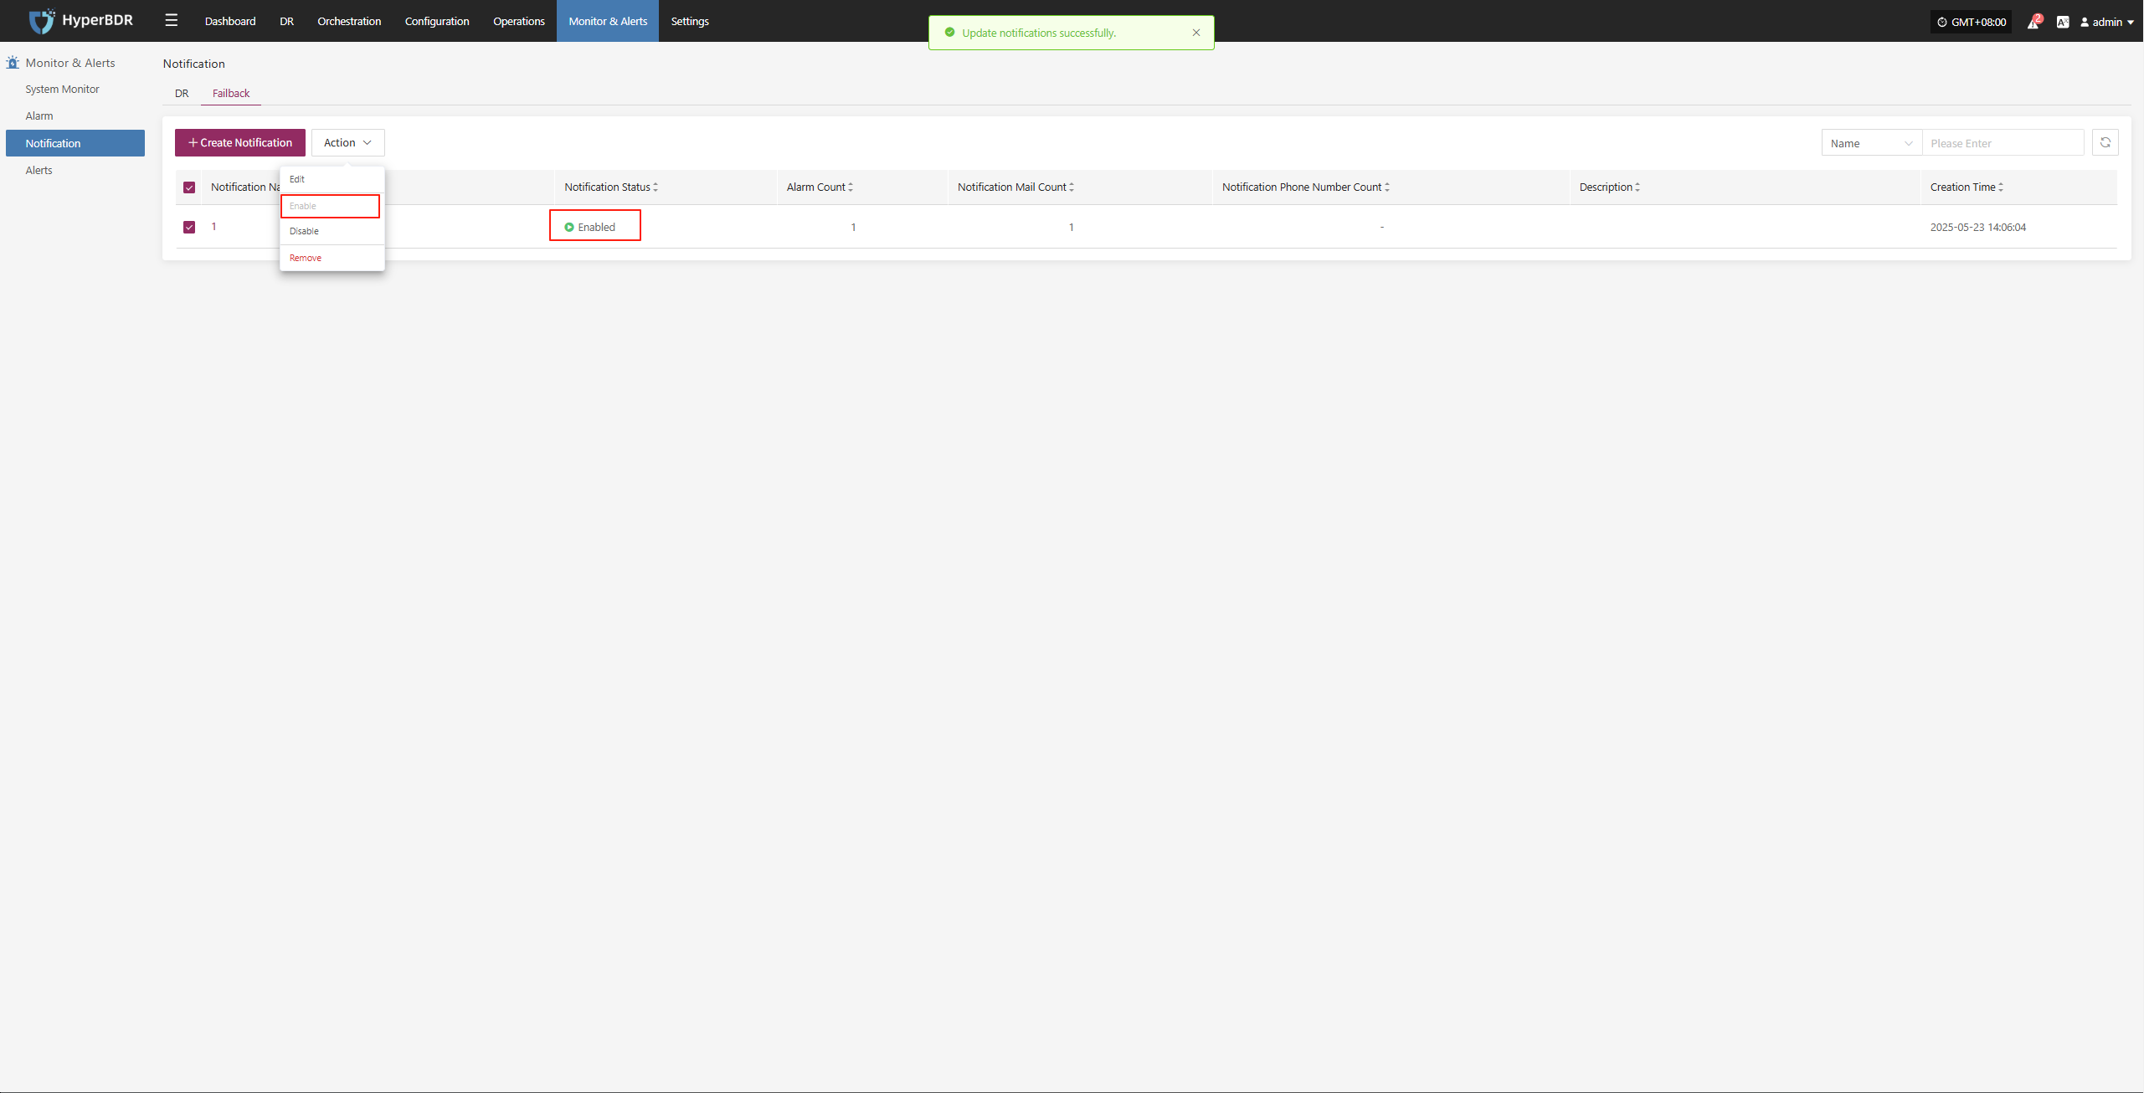The image size is (2144, 1093).
Task: Go to Alarm in sidebar
Action: pyautogui.click(x=39, y=115)
